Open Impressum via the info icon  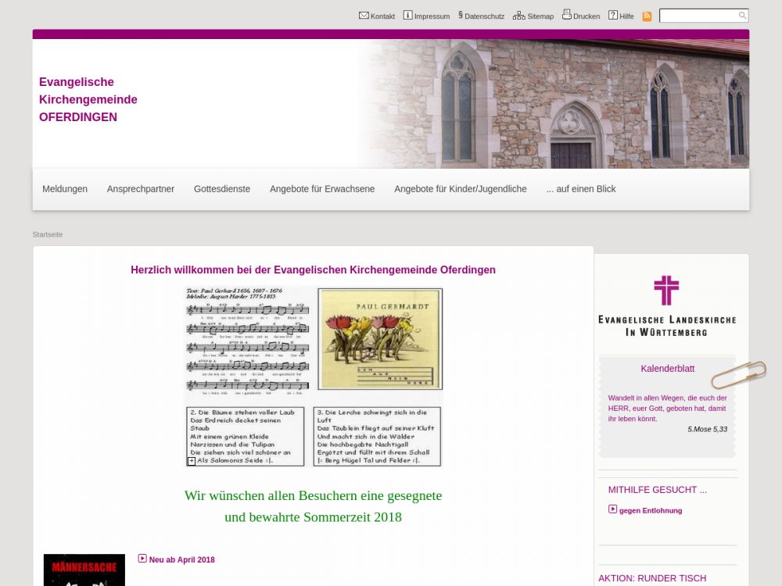coord(407,16)
